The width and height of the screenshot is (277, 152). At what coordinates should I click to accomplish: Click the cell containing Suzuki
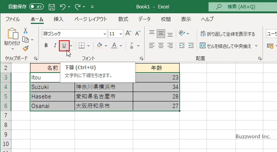pyautogui.click(x=53, y=87)
